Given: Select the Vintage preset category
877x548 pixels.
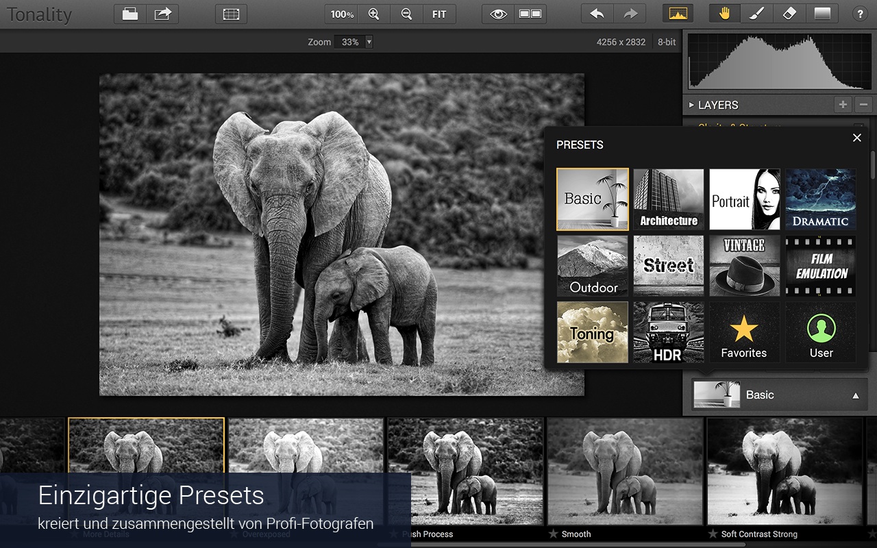Looking at the screenshot, I should pos(745,266).
